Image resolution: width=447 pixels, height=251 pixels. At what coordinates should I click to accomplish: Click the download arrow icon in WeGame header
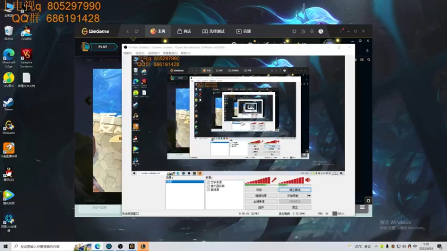coord(312,31)
